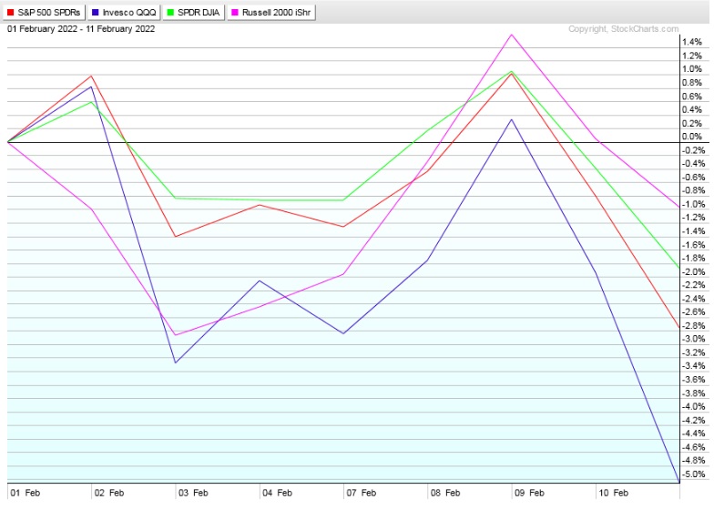Image resolution: width=714 pixels, height=510 pixels.
Task: Click the 04 Feb axis label
Action: 277,493
